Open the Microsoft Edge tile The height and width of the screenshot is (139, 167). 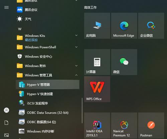tap(124, 26)
